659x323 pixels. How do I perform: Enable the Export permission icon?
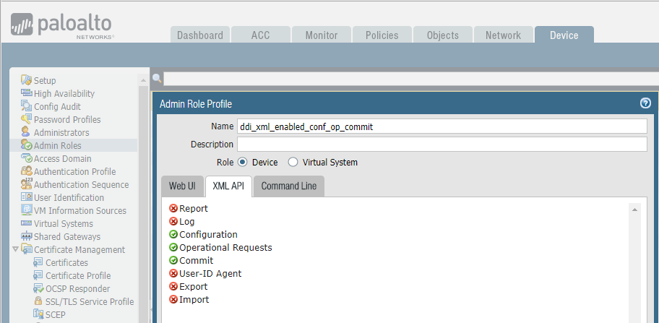click(173, 287)
